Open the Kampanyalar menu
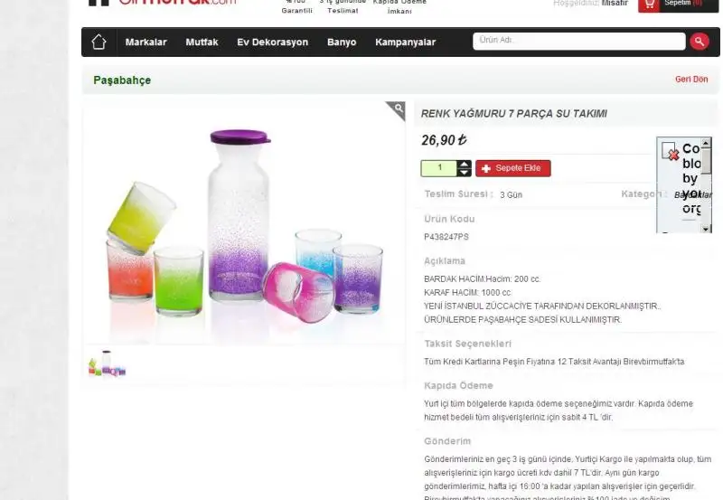This screenshot has width=723, height=500. [405, 42]
